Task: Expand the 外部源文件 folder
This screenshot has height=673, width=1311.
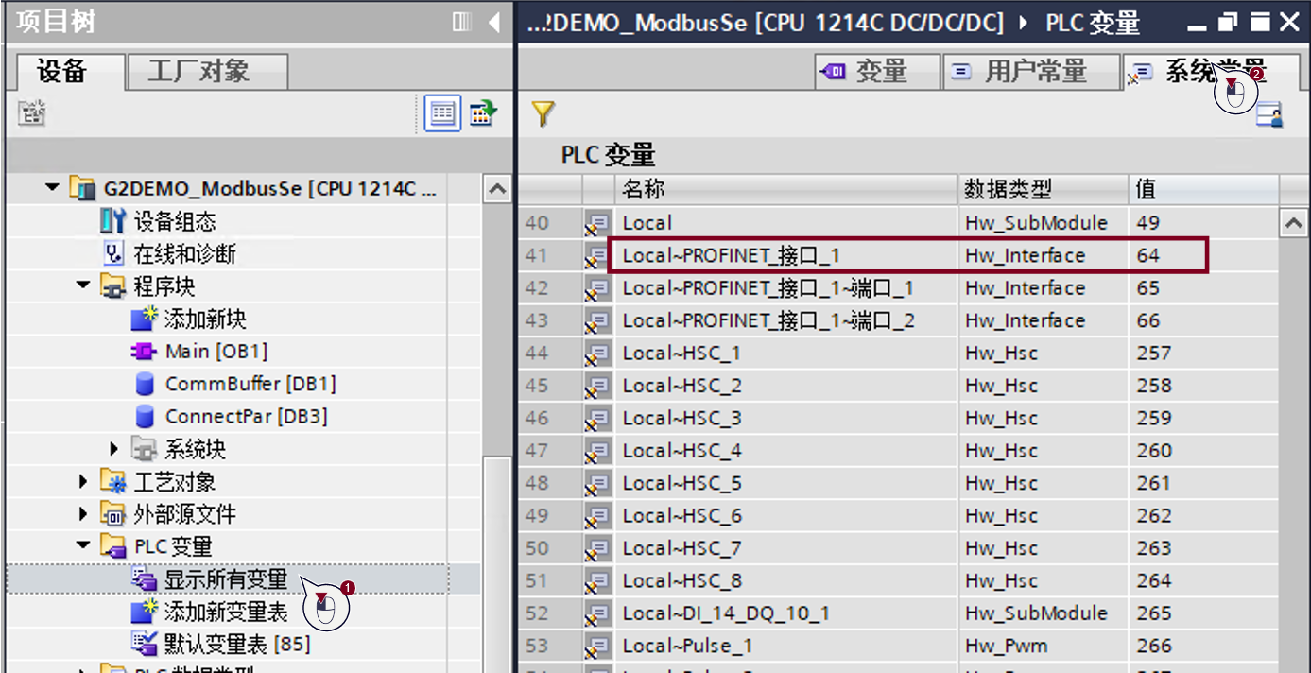Action: pos(84,514)
